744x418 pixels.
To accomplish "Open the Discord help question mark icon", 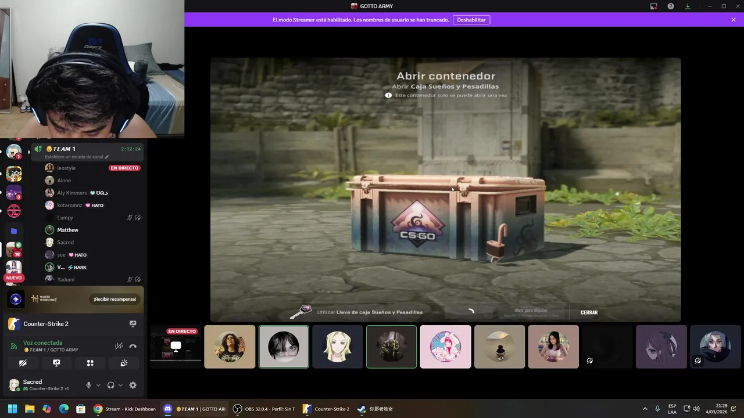I will (671, 6).
